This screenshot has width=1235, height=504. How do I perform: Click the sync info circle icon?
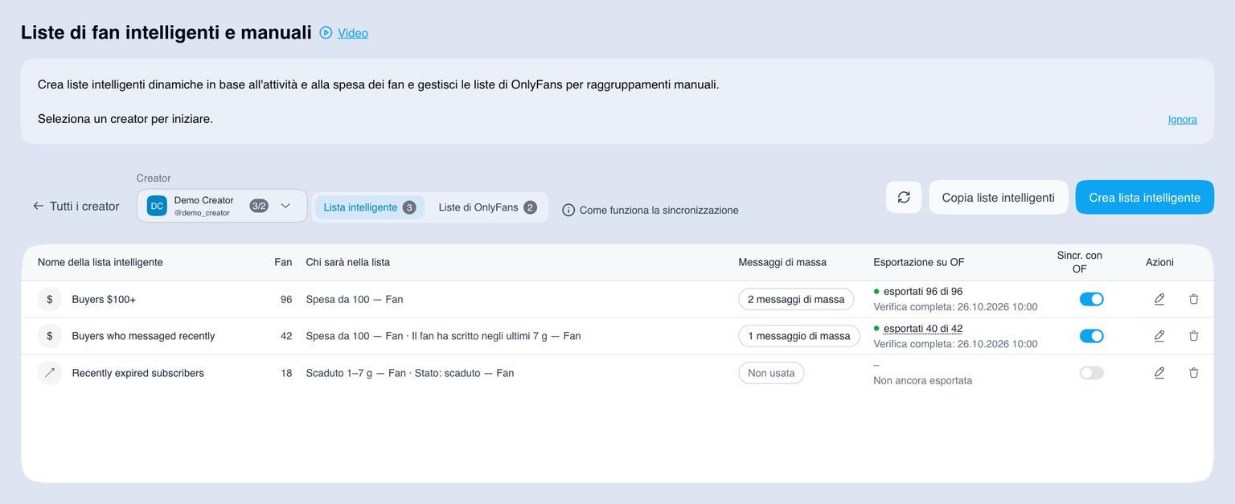click(x=568, y=210)
